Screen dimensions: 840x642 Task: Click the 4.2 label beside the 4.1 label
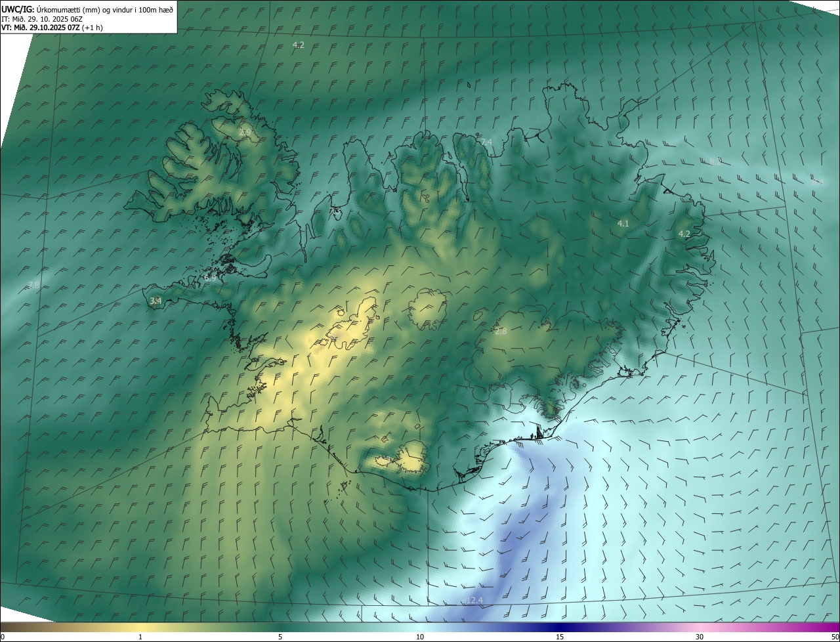[x=684, y=234]
